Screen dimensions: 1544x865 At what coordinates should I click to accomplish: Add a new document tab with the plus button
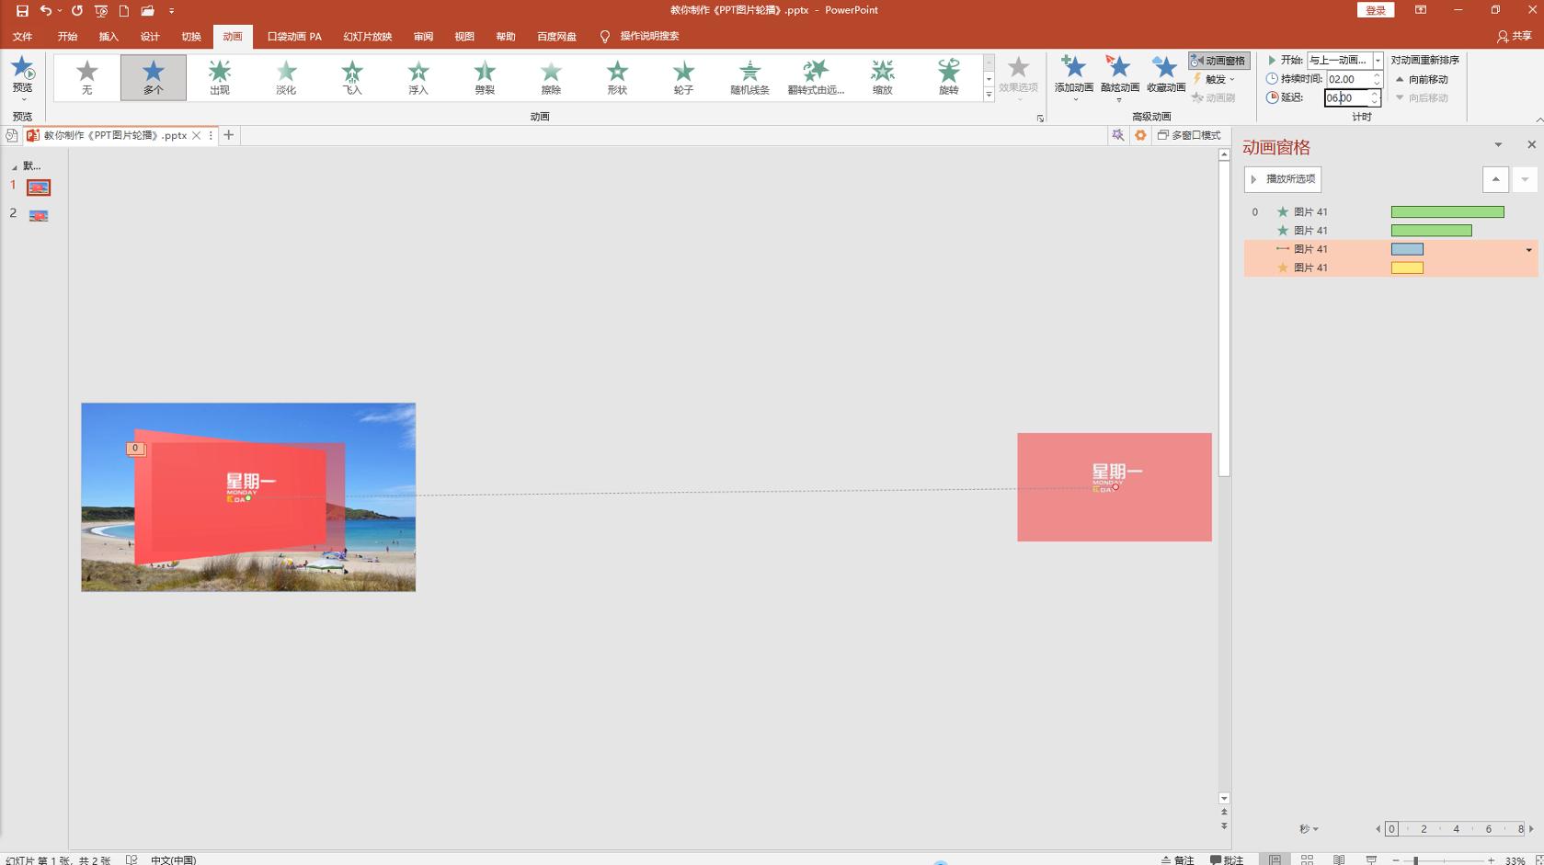point(228,135)
